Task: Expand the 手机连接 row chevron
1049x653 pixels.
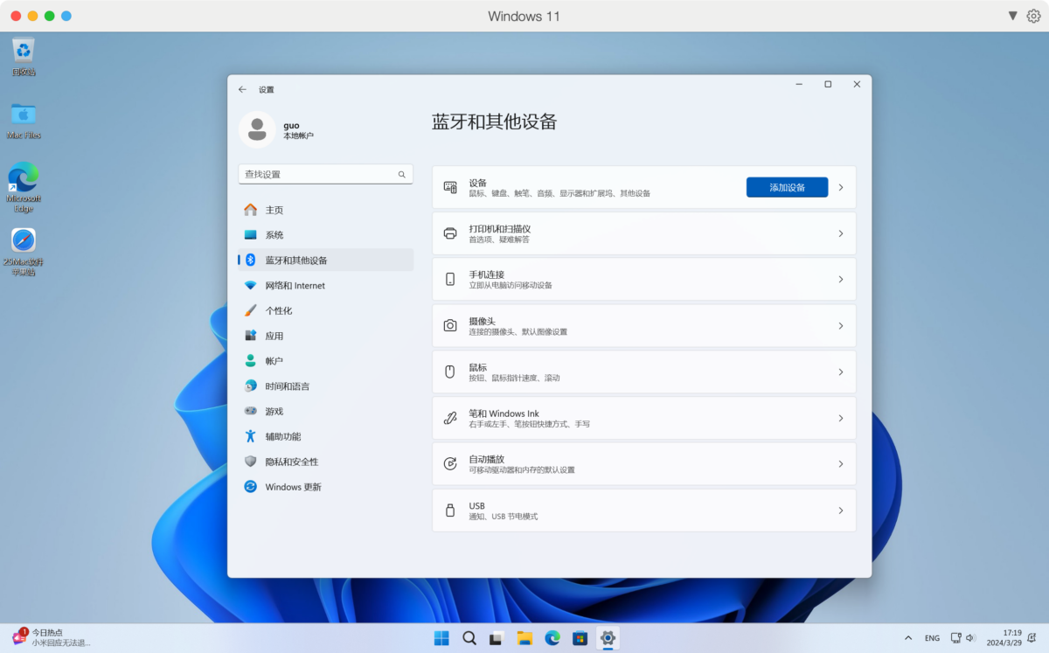Action: click(x=841, y=280)
